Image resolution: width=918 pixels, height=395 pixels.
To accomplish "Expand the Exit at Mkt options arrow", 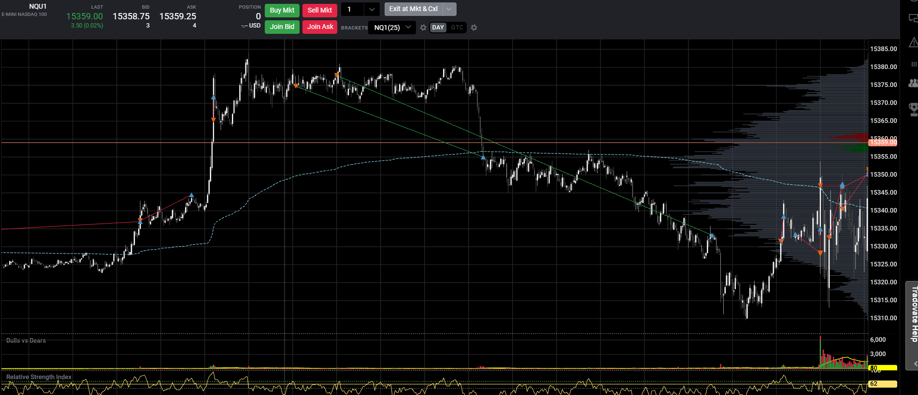I will pyautogui.click(x=449, y=9).
